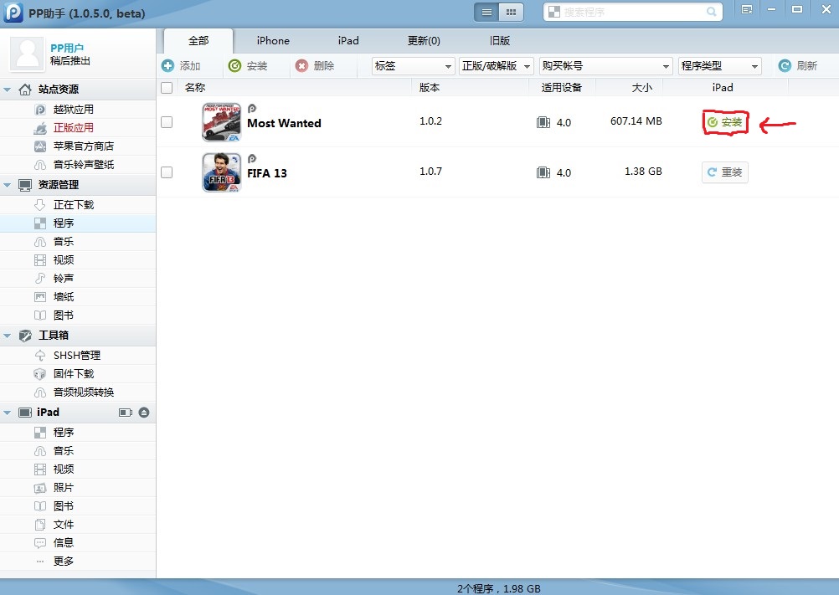
Task: Switch to the 旧版 tab
Action: (499, 41)
